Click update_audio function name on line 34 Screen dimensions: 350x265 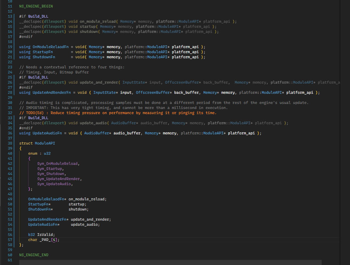coord(93,123)
